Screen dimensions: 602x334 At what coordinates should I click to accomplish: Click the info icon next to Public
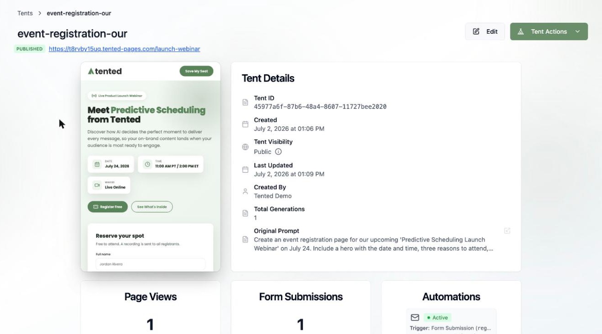click(278, 152)
